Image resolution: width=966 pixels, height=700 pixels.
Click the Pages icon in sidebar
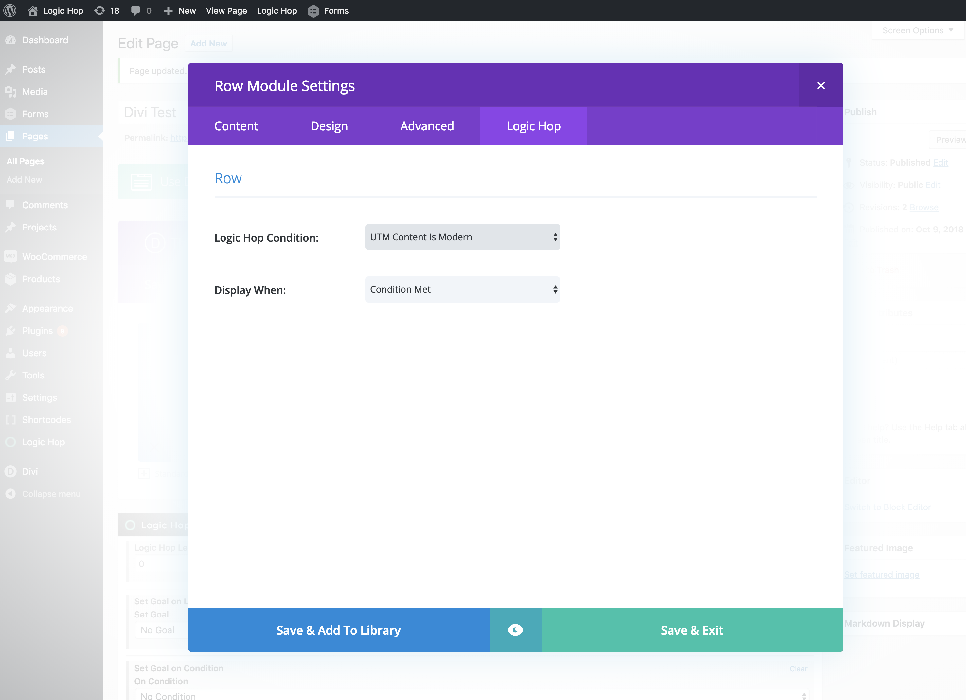pos(11,136)
